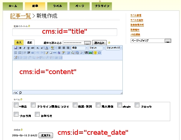Screen dimensions: 181x140
Task: Insert a smiley emoticon
Action: (x=95, y=53)
